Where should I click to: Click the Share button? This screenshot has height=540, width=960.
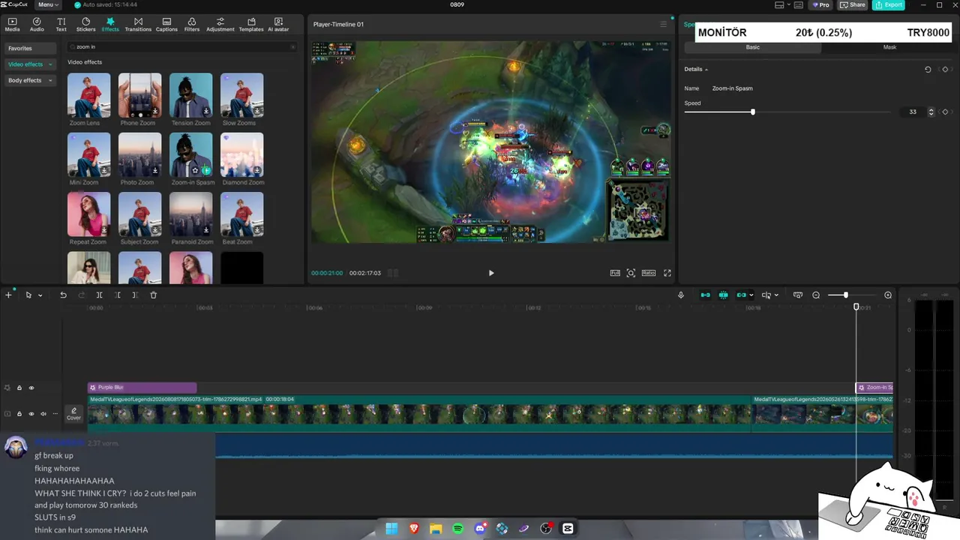tap(853, 4)
